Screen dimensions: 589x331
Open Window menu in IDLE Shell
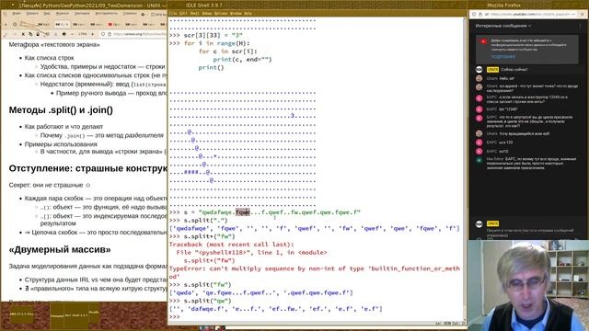pyautogui.click(x=236, y=13)
